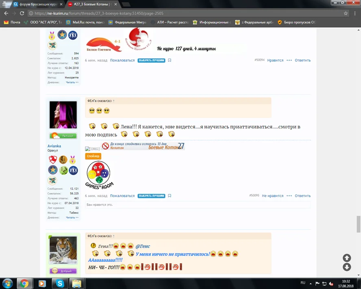The image size is (361, 289).
Task: Jump to quoted ФЕлГа post arrow in tiger user's reply
Action: click(114, 236)
